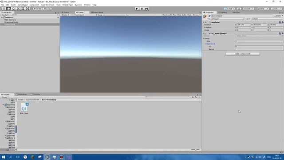Open the Gizmos dropdown in the Game view
This screenshot has height=160, width=284.
pos(197,15)
